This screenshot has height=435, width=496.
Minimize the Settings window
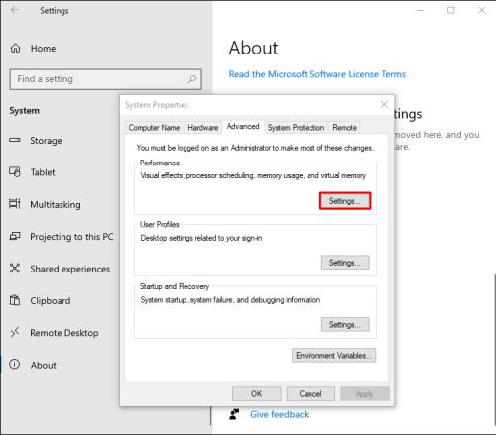[x=421, y=10]
